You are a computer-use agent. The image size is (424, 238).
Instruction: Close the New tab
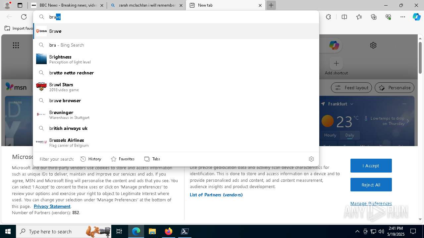pos(260,5)
